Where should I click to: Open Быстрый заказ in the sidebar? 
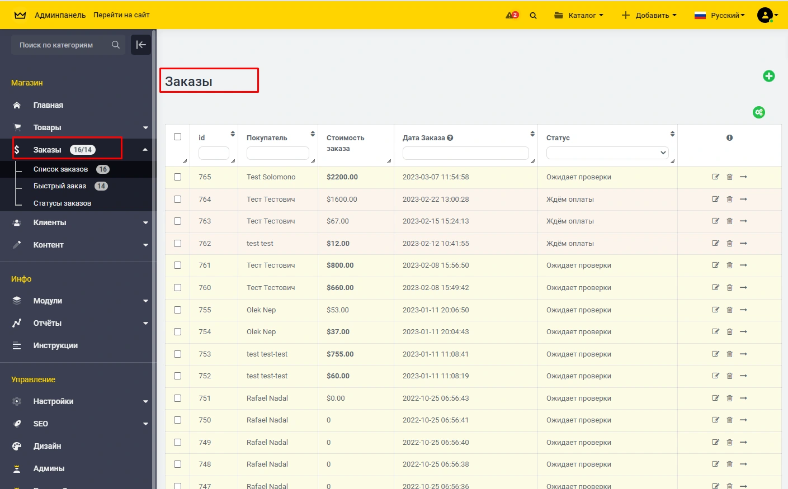pos(60,186)
